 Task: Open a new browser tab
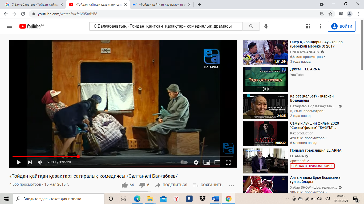click(x=199, y=5)
